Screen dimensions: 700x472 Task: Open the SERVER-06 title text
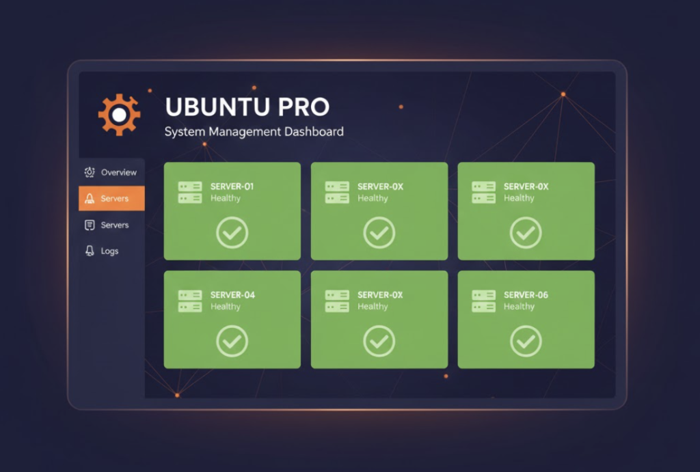[526, 295]
